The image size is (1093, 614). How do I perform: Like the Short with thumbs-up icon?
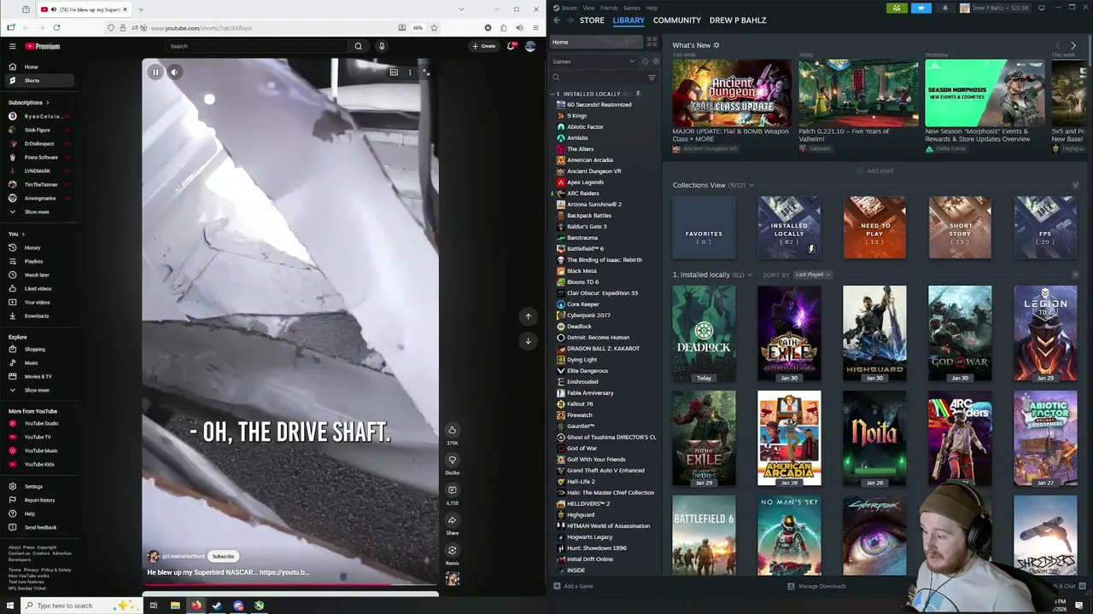453,430
